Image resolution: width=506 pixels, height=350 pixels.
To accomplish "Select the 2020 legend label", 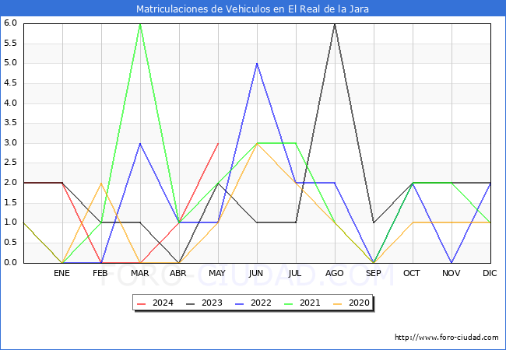I will 359,303.
